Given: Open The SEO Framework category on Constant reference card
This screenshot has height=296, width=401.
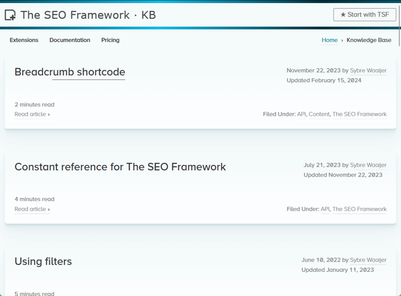Looking at the screenshot, I should pos(359,209).
